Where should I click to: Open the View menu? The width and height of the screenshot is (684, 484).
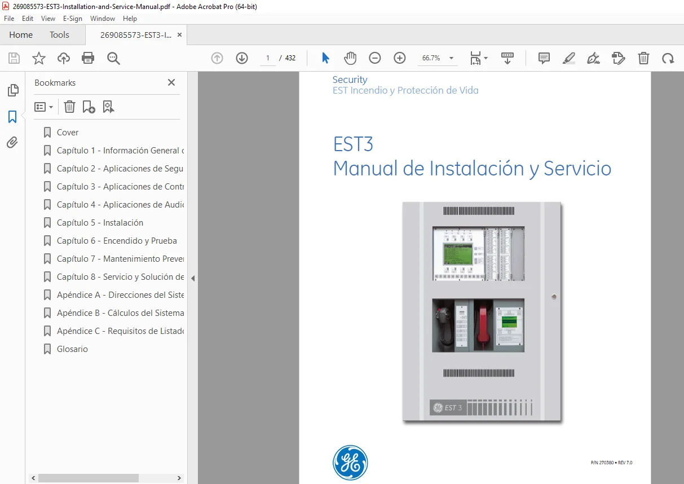click(48, 19)
